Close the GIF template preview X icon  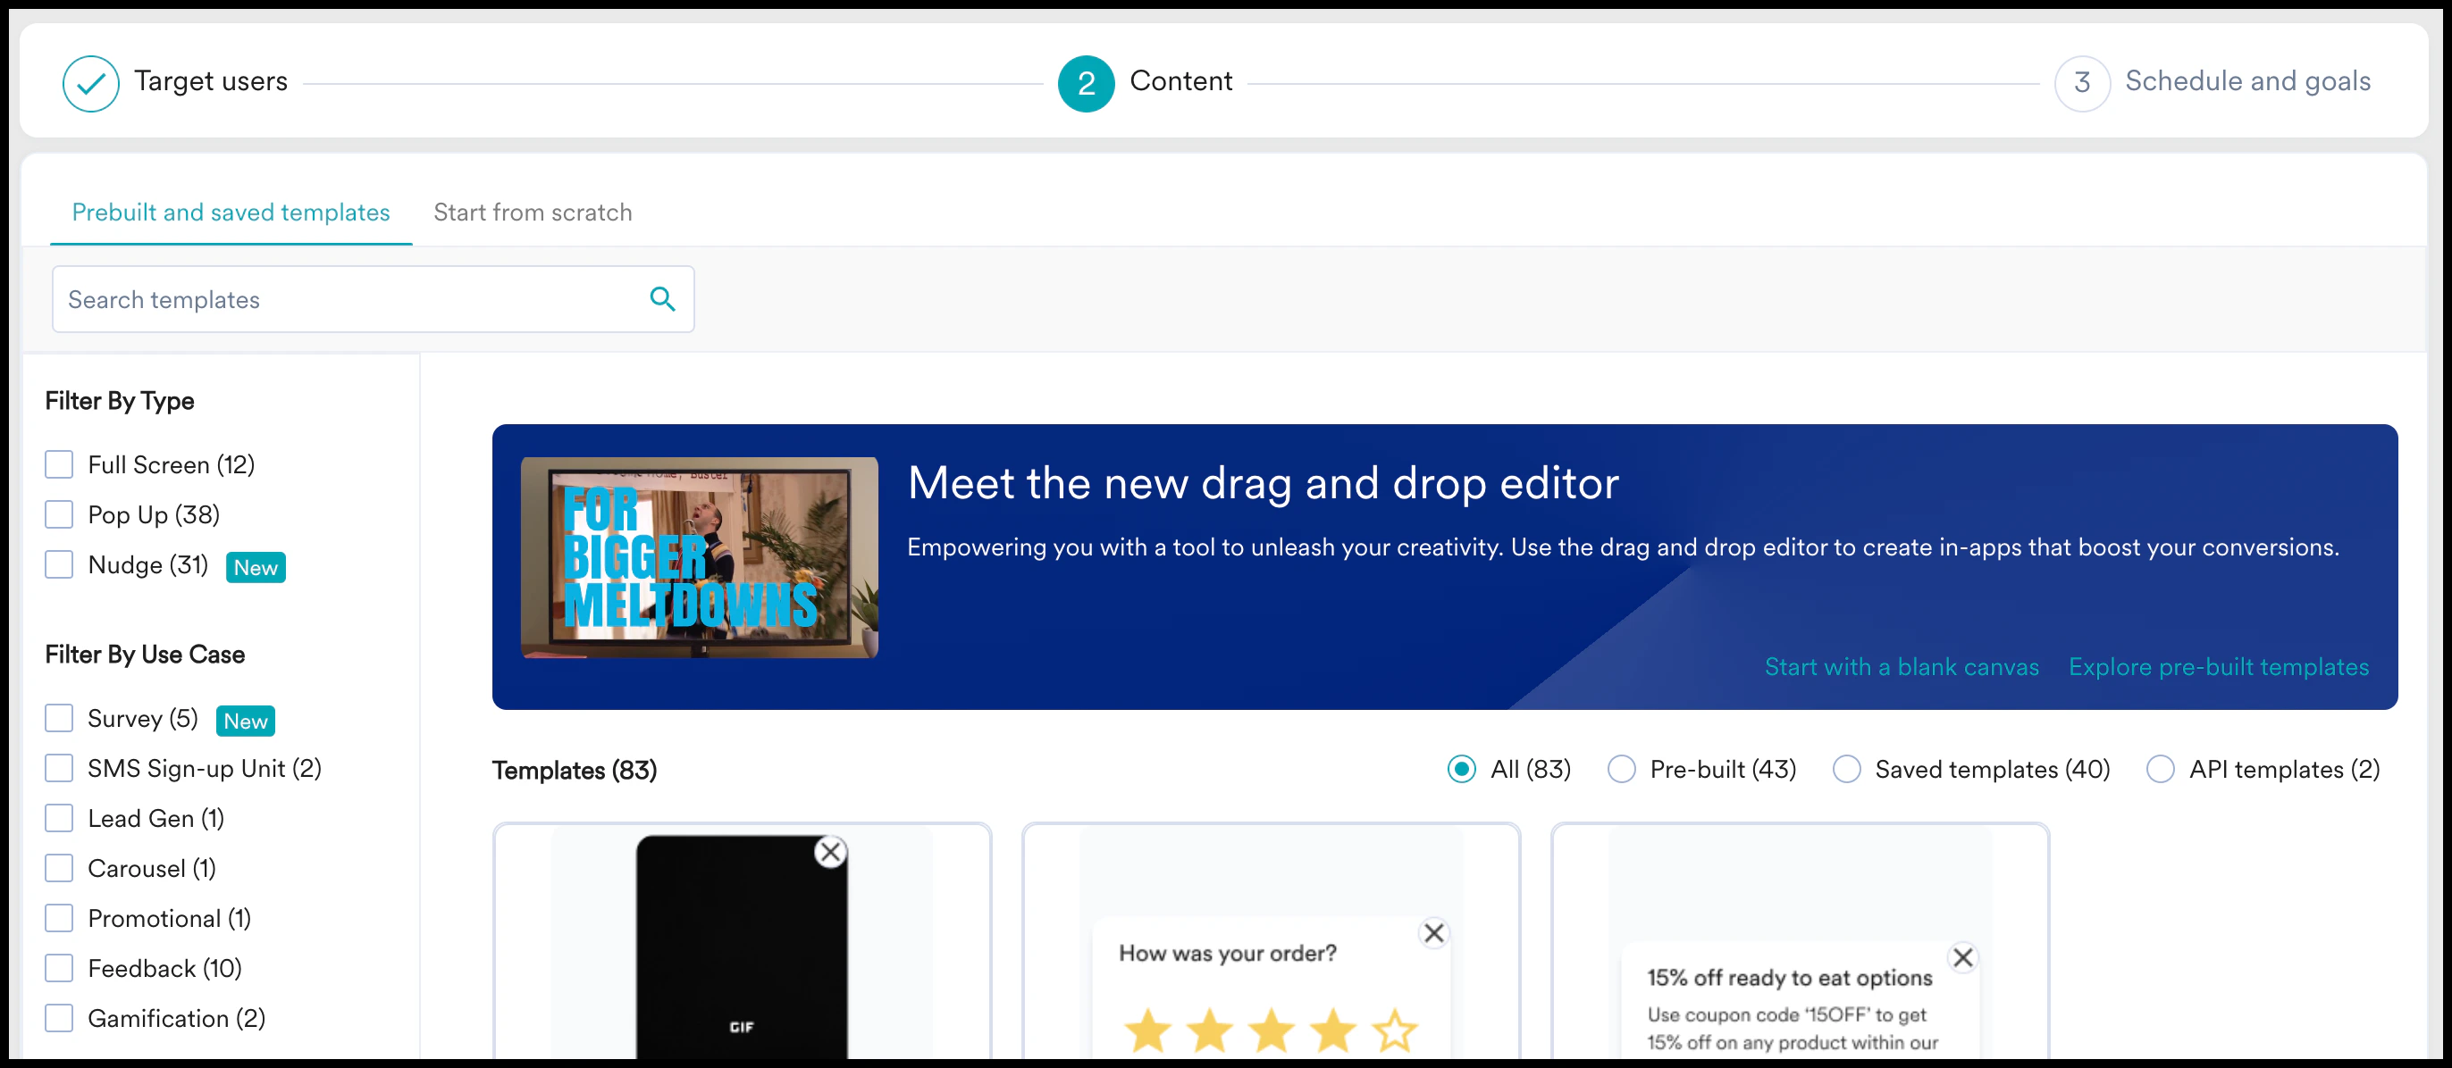[830, 851]
